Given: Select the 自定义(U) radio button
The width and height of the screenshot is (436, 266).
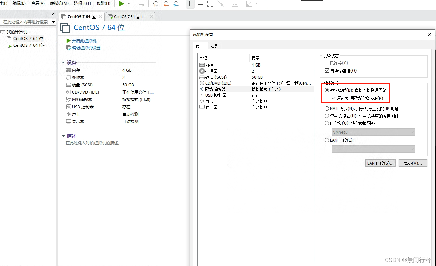Looking at the screenshot, I should click(327, 123).
